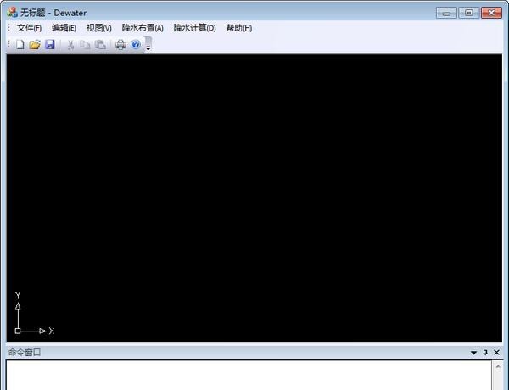
Task: Minimize the Dewater window
Action: pos(446,13)
